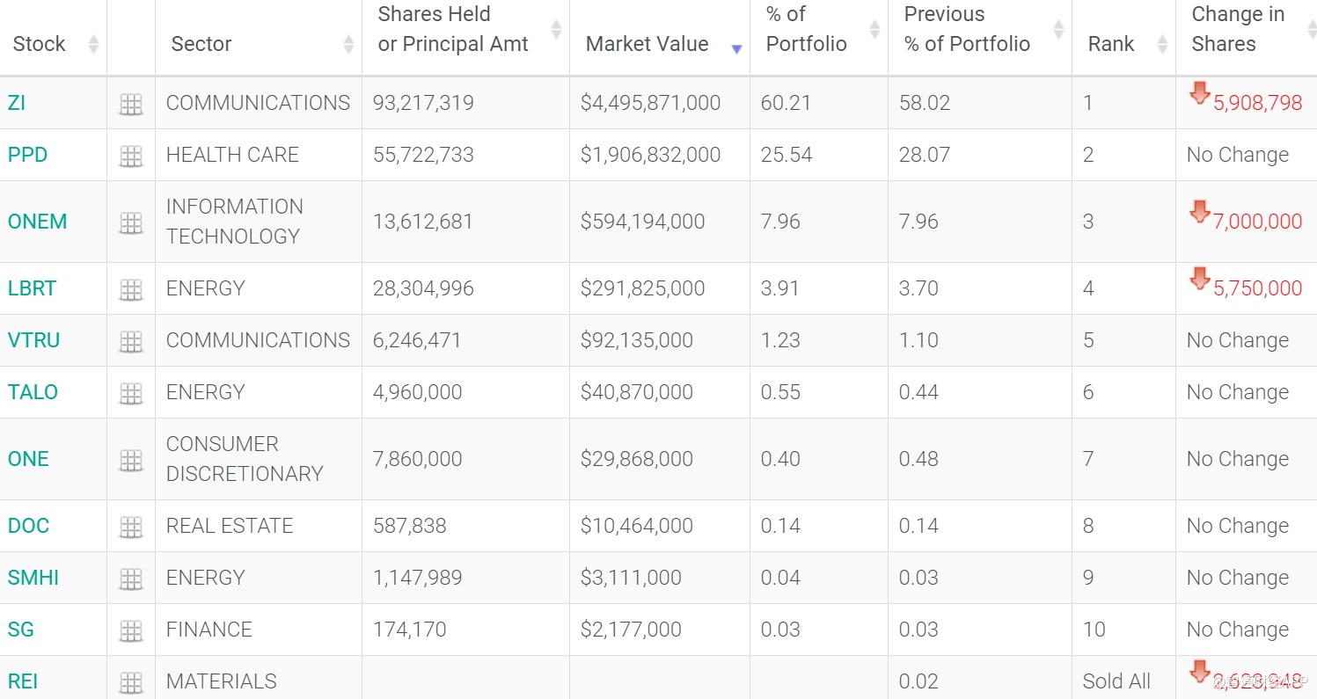Click the grid icon for the DOC row
Image resolution: width=1317 pixels, height=699 pixels.
131,527
